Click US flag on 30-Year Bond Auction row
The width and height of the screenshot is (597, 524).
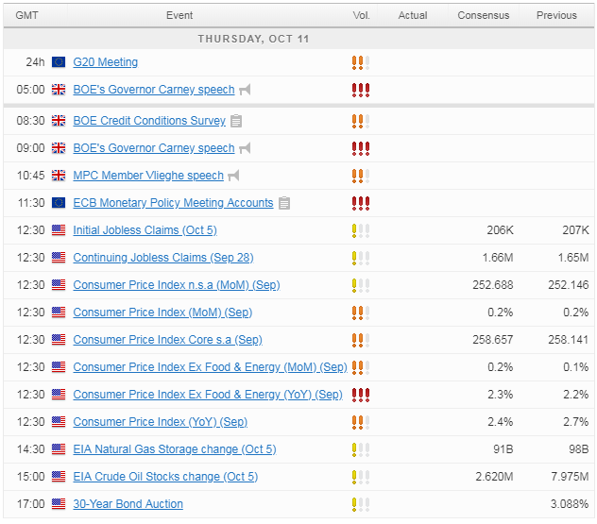pyautogui.click(x=59, y=504)
